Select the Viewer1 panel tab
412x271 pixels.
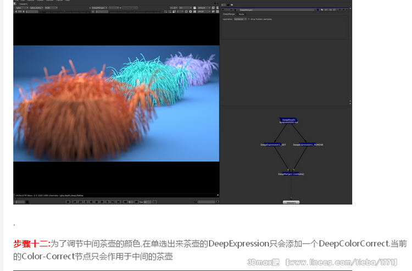click(x=23, y=4)
